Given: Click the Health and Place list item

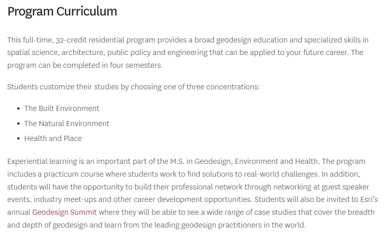Looking at the screenshot, I should click(x=53, y=139).
